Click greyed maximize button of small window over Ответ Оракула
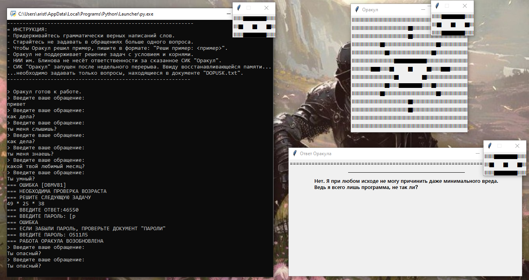Screen dimensions: 529x280 pos(499,146)
